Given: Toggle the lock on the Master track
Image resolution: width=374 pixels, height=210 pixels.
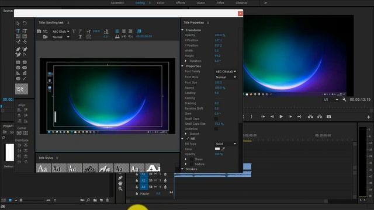Looking at the screenshot, I should pos(137,194).
